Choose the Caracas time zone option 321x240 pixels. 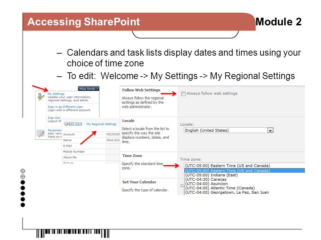point(206,179)
